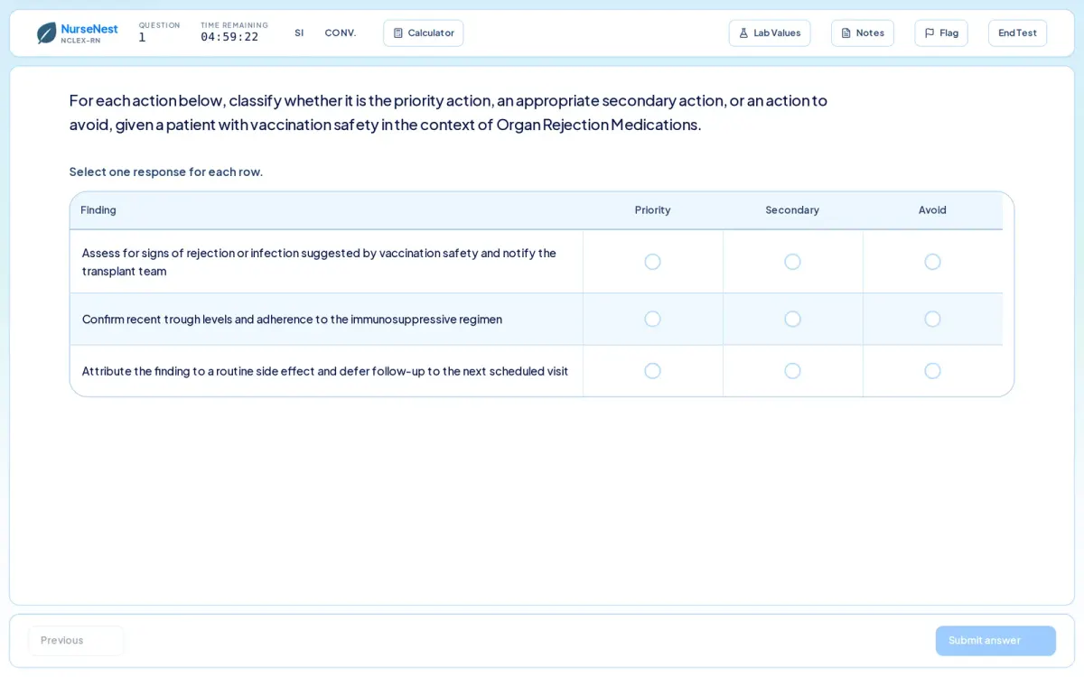Viewport: 1084px width, 677px height.
Task: Mark 'Attribute the finding' row as Priority
Action: click(x=652, y=371)
